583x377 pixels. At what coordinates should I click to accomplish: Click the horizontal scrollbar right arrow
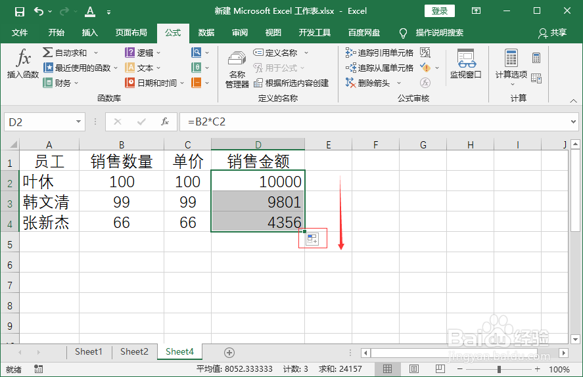tap(564, 353)
